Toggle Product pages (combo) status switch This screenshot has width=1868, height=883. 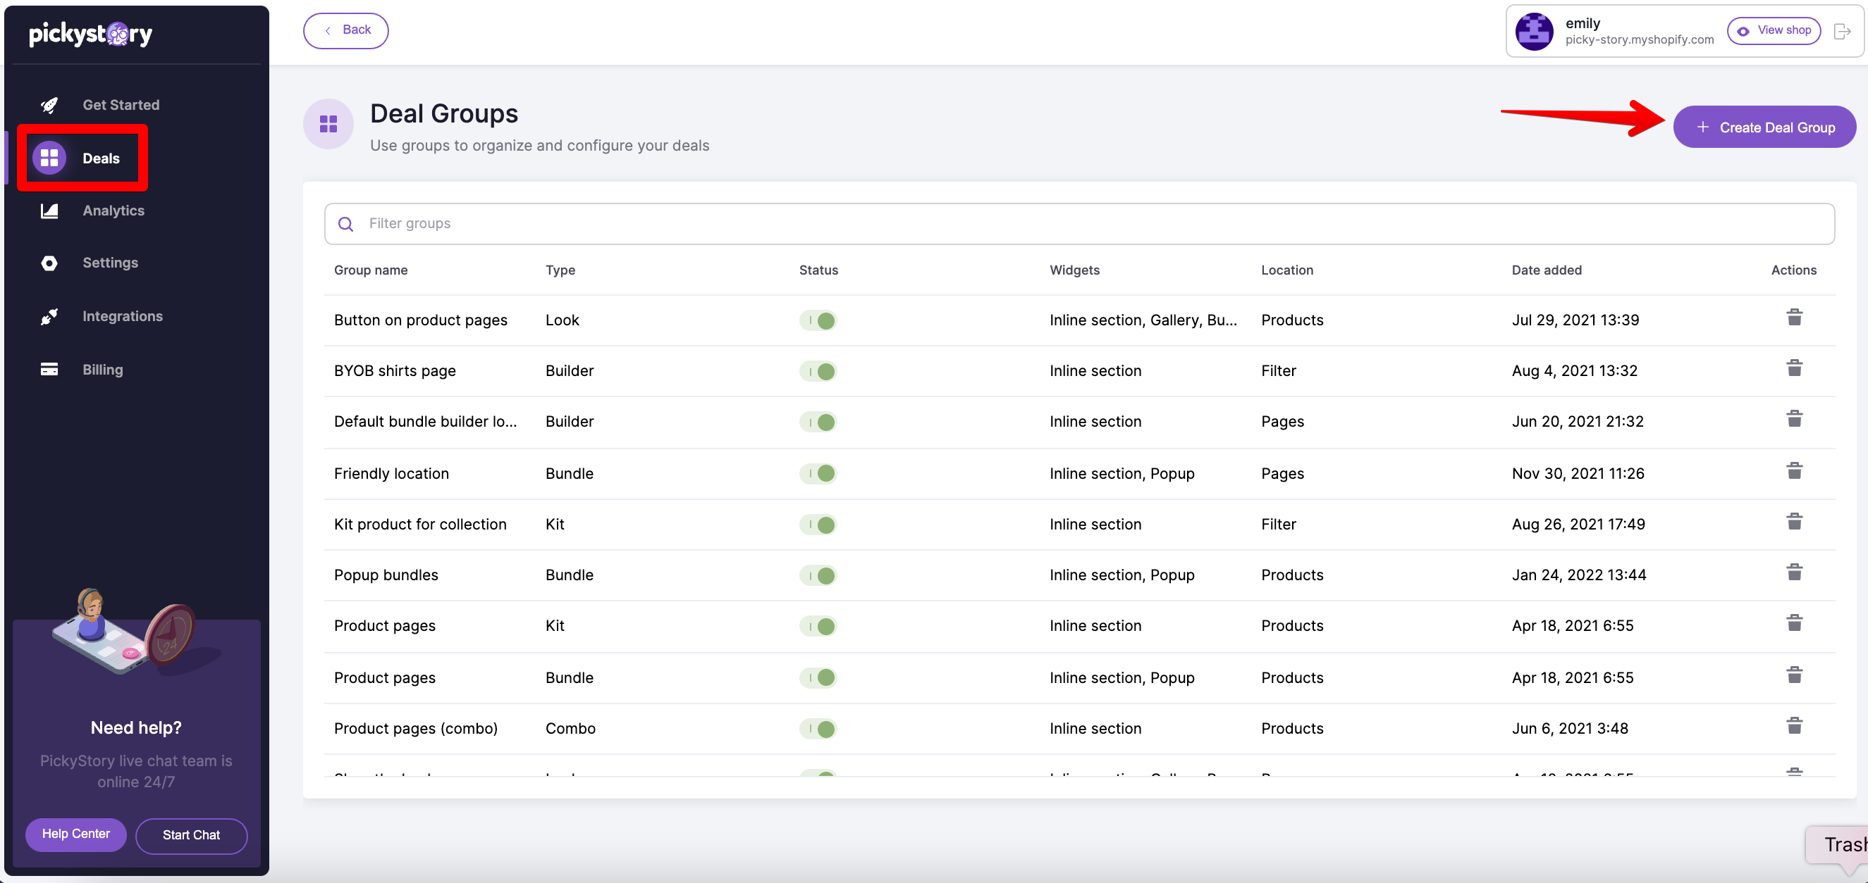[x=818, y=729]
